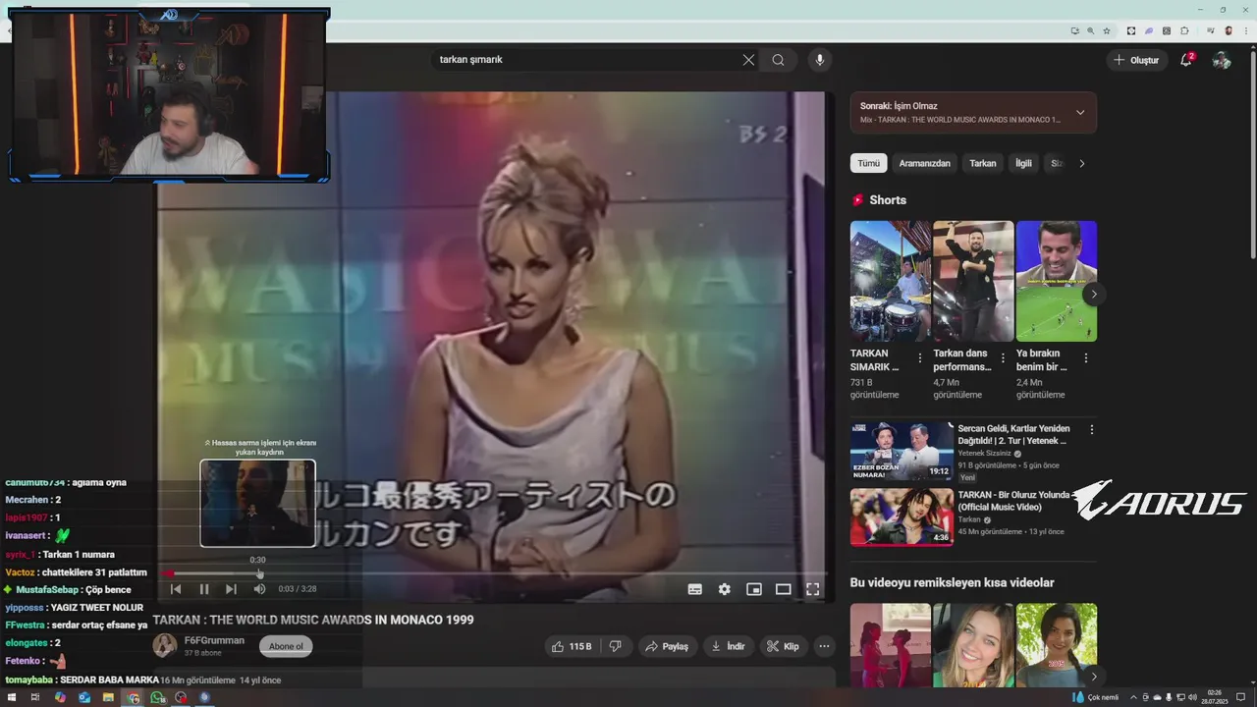This screenshot has width=1257, height=707.
Task: Open options menu for 'TARKAN SIMARIK' short
Action: 920,358
